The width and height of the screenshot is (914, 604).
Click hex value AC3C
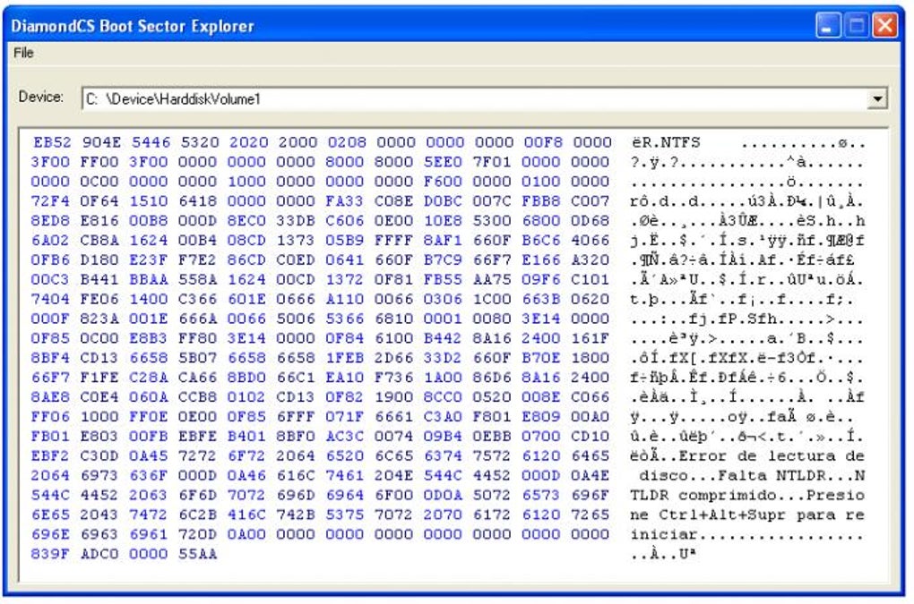(x=346, y=437)
